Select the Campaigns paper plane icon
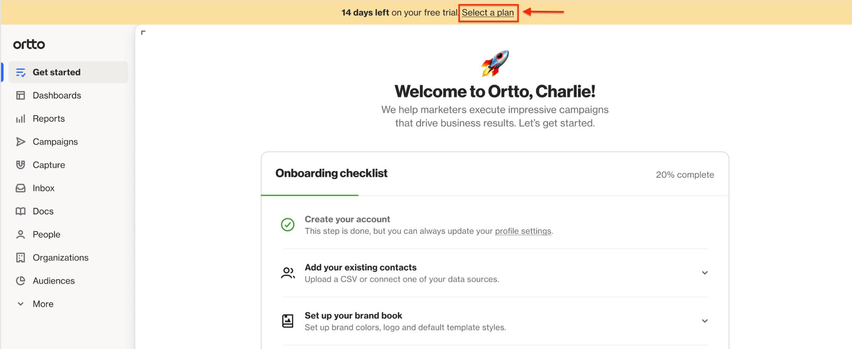This screenshot has height=349, width=852. pos(20,142)
